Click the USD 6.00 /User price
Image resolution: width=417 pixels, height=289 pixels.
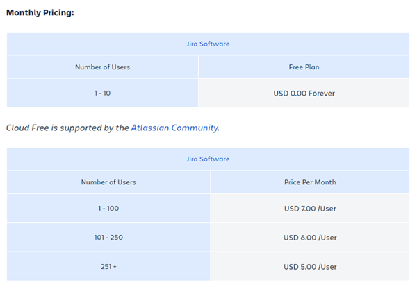tap(310, 238)
